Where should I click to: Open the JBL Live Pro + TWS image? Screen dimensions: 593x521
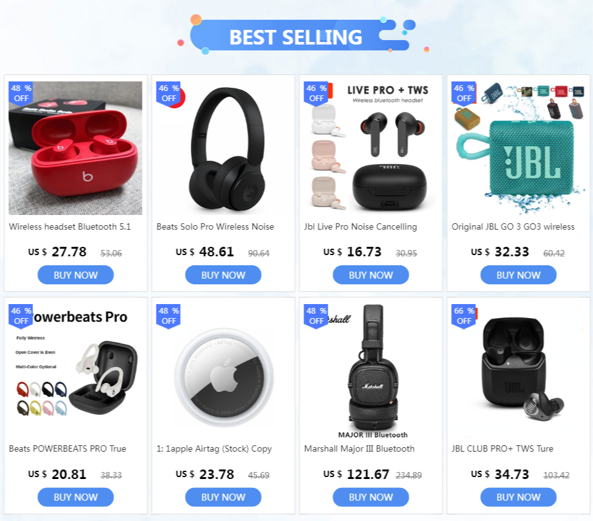pyautogui.click(x=370, y=148)
